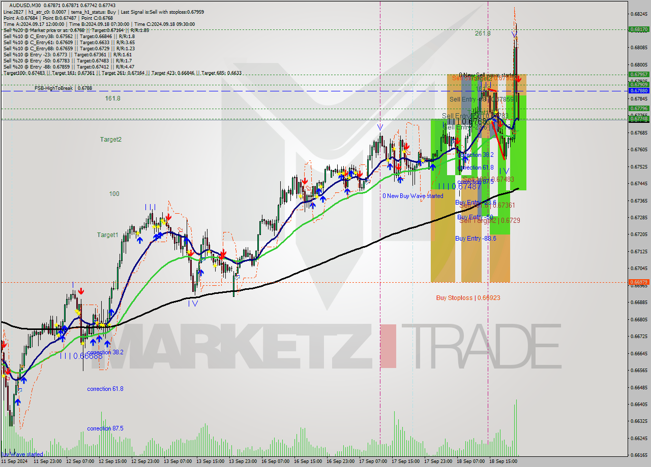651x467 pixels.
Task: Click the green '161.8' level label
Action: [112, 98]
